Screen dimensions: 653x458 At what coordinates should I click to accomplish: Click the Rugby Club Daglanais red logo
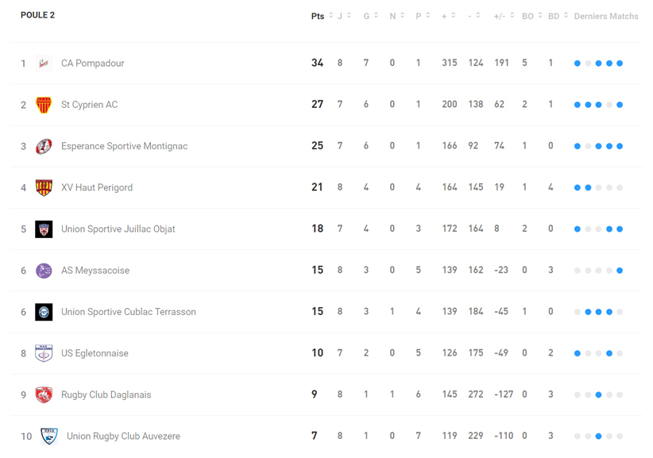44,394
